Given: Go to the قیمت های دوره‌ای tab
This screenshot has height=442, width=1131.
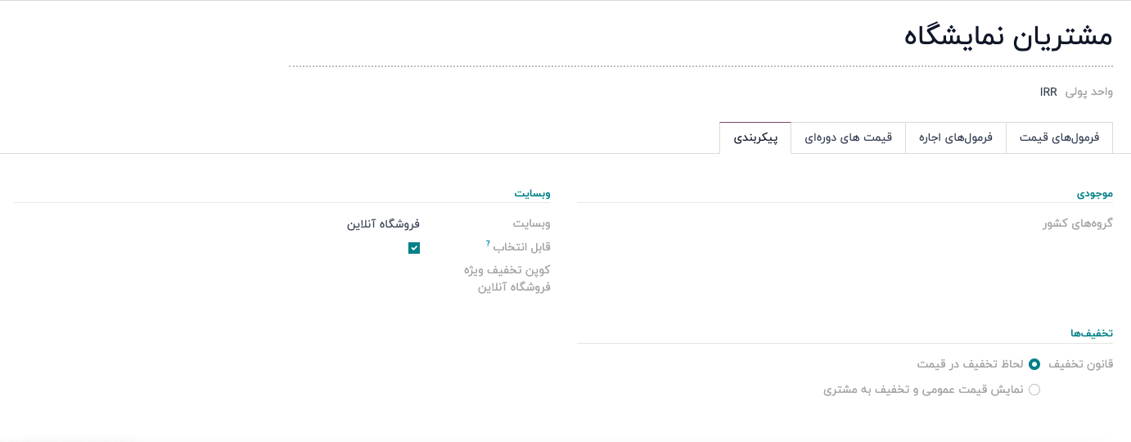Looking at the screenshot, I should (848, 138).
